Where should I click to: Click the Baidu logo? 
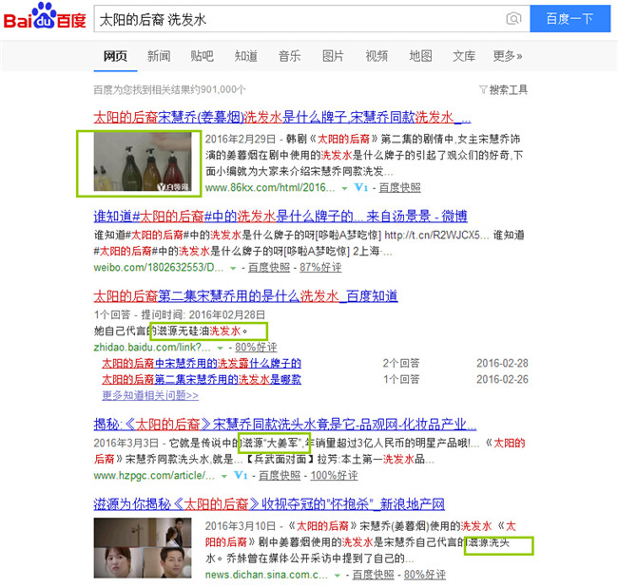tap(45, 19)
